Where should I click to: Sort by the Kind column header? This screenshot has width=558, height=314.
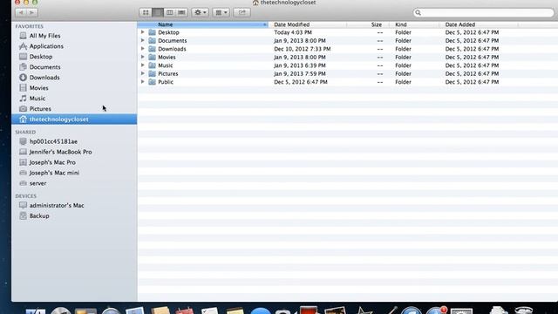point(414,24)
